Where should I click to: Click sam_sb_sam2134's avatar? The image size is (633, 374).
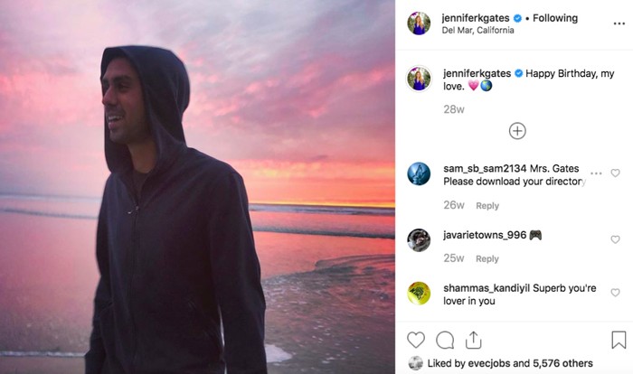pos(419,173)
